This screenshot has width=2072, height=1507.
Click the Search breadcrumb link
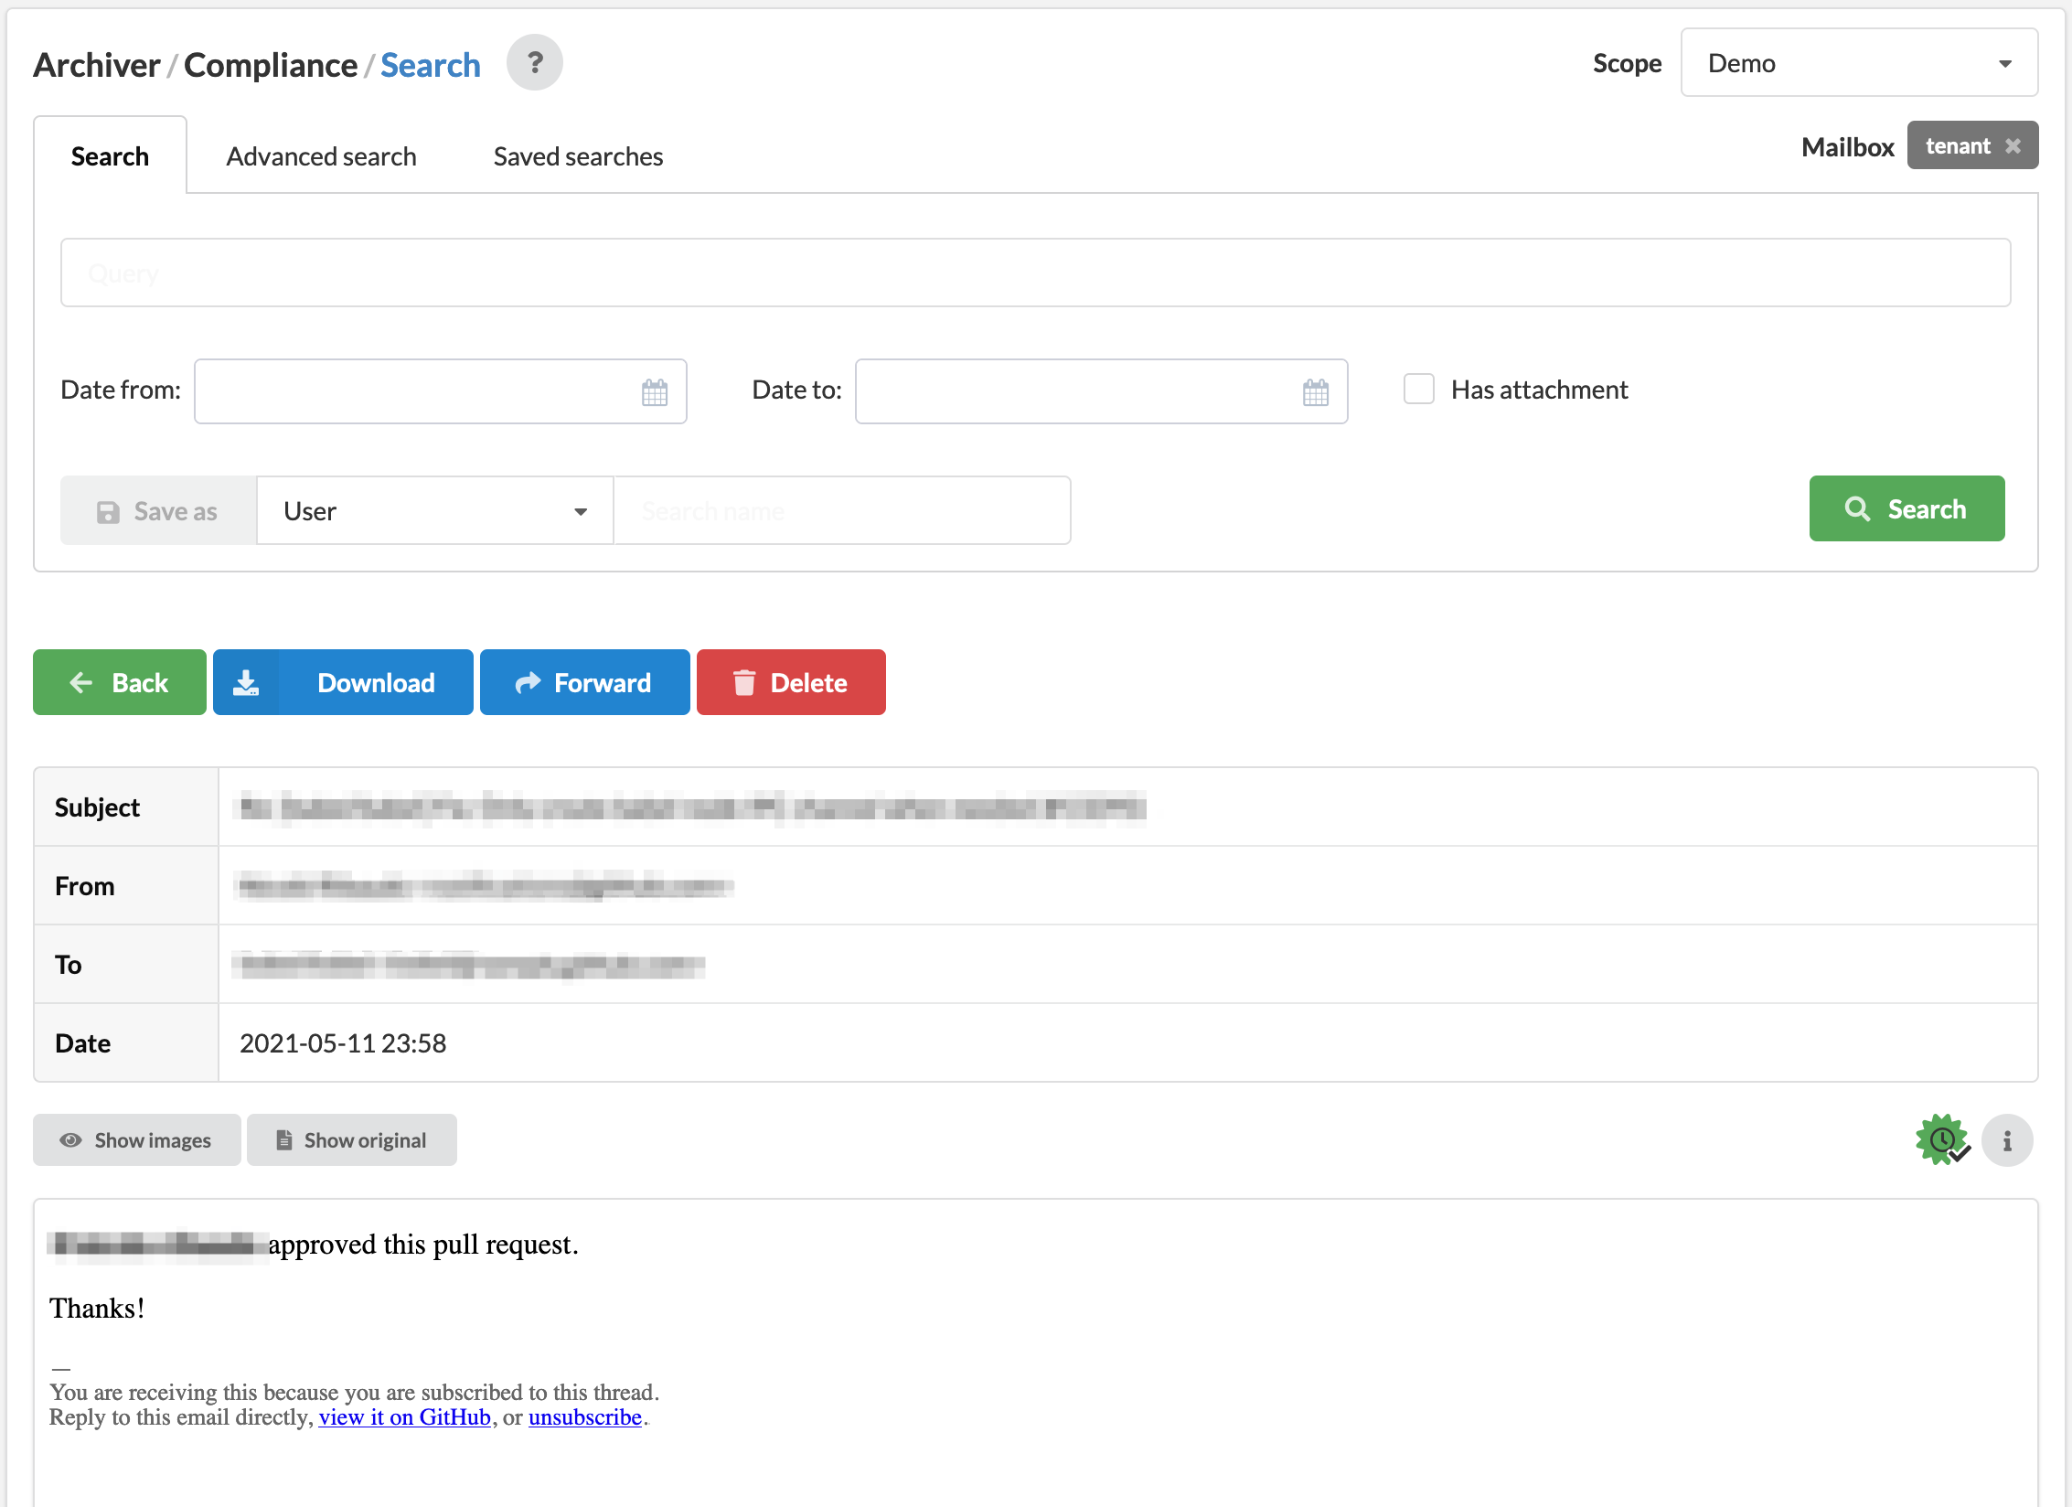[430, 65]
